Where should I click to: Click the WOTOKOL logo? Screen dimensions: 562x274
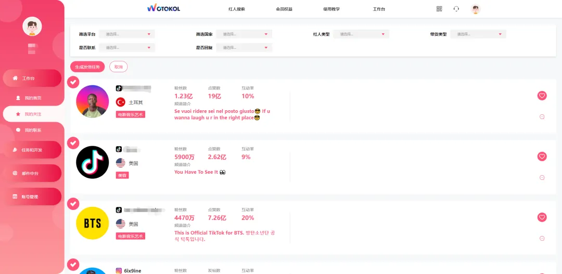(x=164, y=9)
